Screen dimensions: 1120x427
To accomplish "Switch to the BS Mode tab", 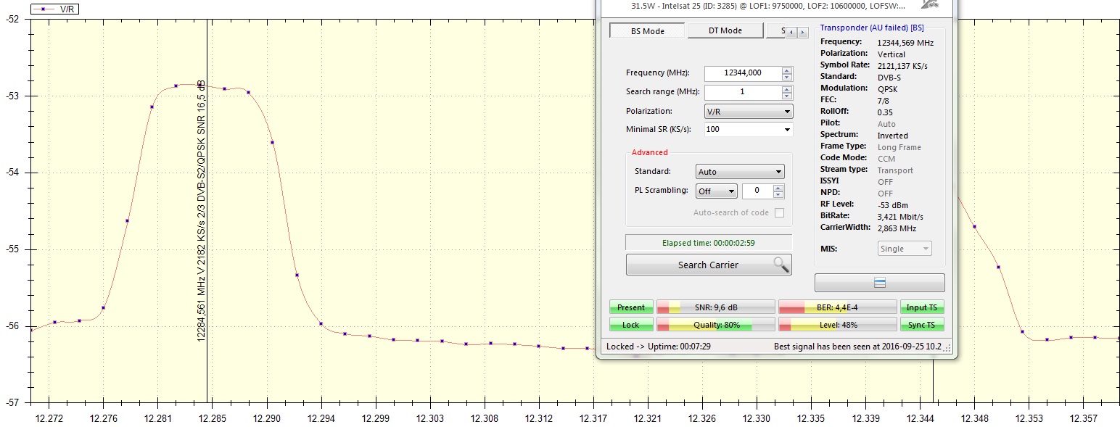I will click(647, 30).
